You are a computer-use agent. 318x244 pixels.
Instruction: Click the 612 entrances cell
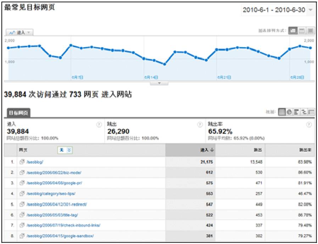209,173
